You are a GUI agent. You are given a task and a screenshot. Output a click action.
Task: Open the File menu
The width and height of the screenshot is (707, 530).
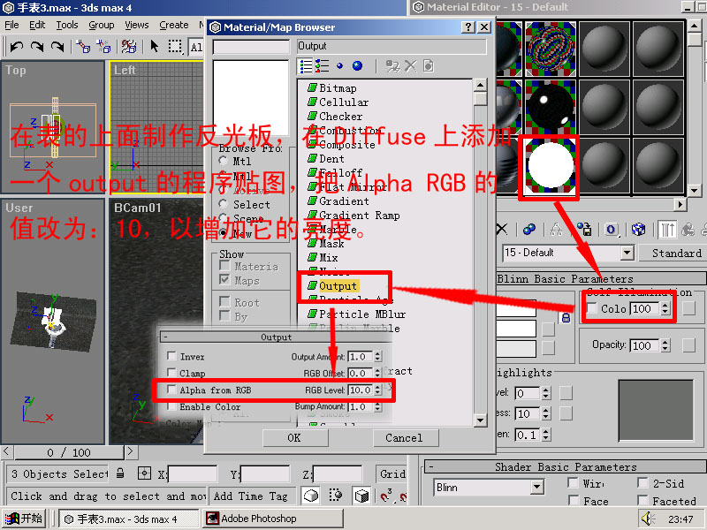[x=11, y=25]
